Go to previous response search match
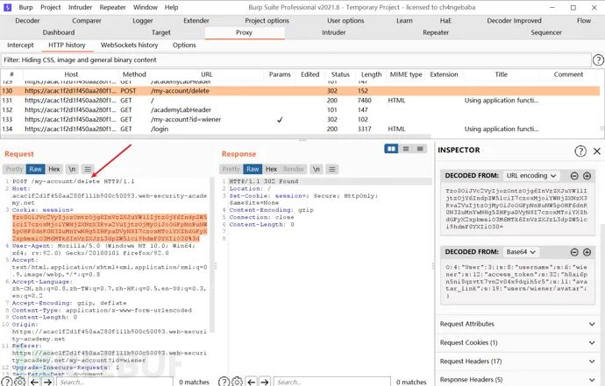 tap(252, 382)
